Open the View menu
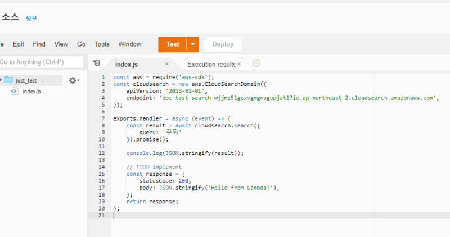This screenshot has width=450, height=237. tap(61, 44)
